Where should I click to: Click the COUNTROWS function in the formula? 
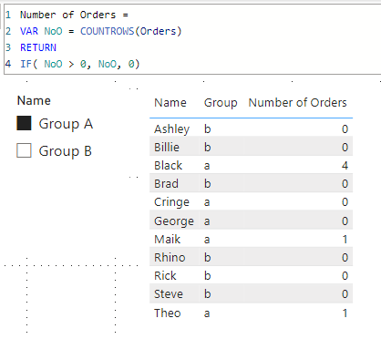tap(107, 31)
